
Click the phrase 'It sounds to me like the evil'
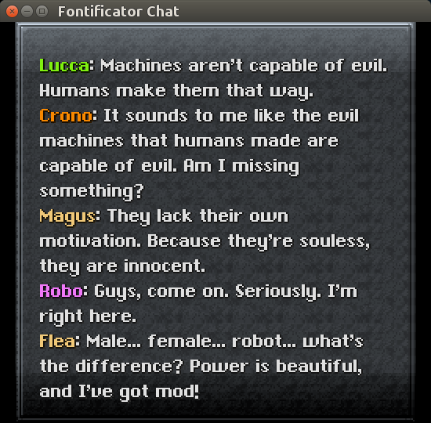(231, 115)
